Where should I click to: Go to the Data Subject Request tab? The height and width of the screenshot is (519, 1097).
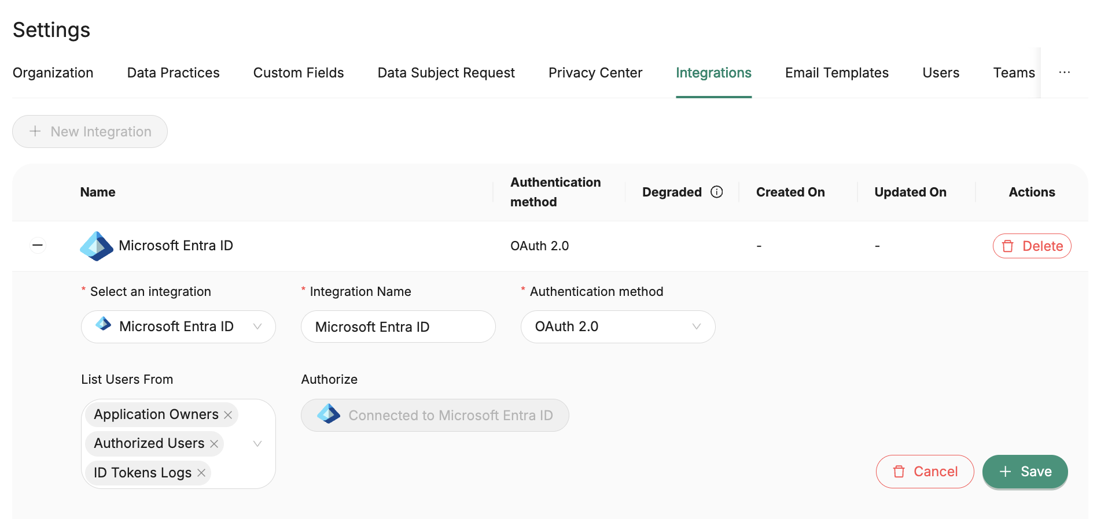tap(446, 73)
